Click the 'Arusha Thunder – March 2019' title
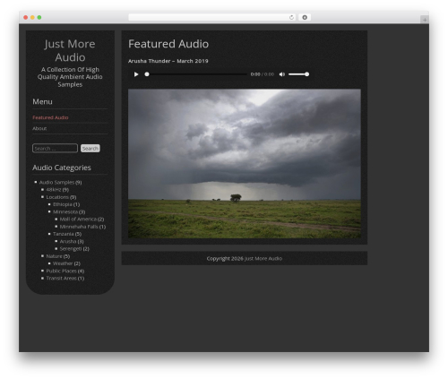Image resolution: width=448 pixels, height=379 pixels. (168, 61)
